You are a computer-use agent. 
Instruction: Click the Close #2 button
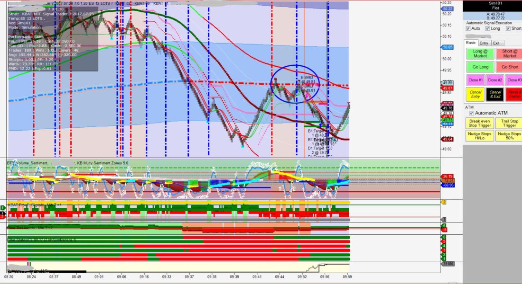coord(494,80)
